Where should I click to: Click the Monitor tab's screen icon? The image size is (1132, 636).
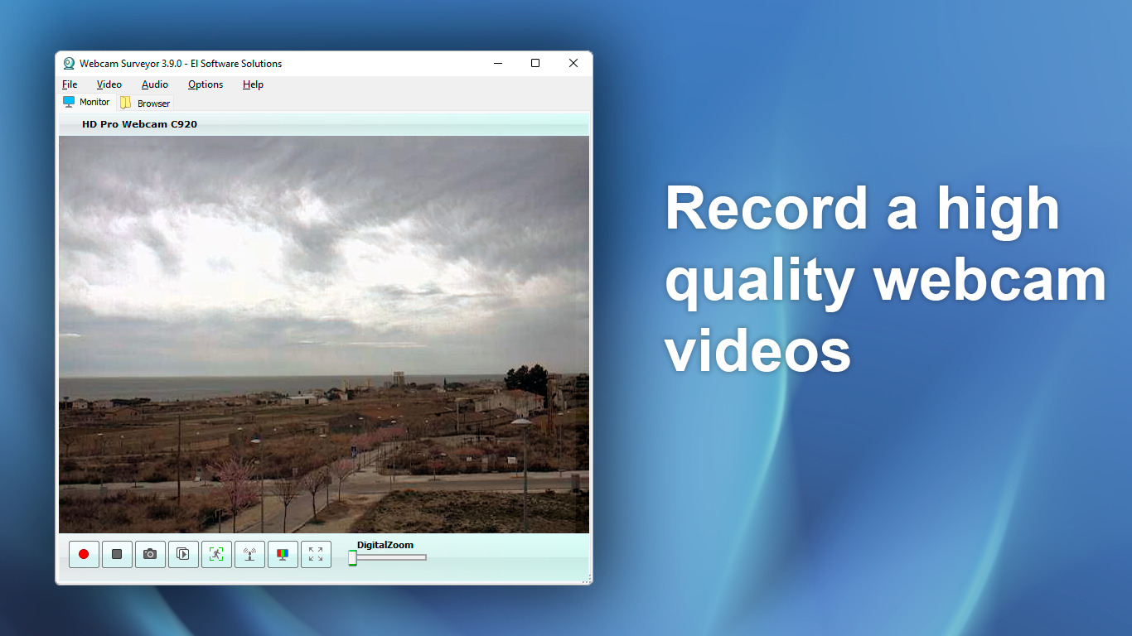(x=69, y=102)
